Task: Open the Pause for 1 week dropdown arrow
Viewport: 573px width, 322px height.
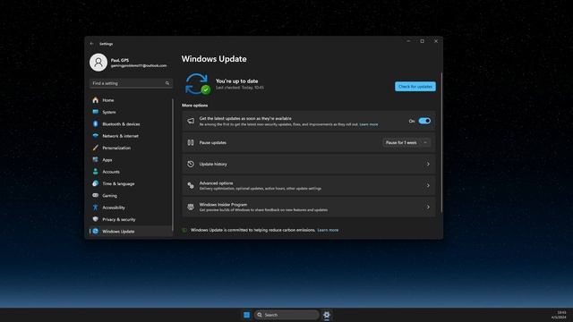Action: coord(425,142)
